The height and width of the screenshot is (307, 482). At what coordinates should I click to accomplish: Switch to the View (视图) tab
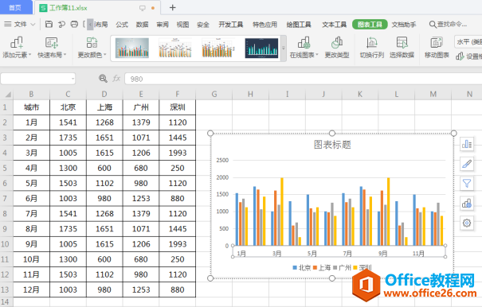click(x=182, y=25)
